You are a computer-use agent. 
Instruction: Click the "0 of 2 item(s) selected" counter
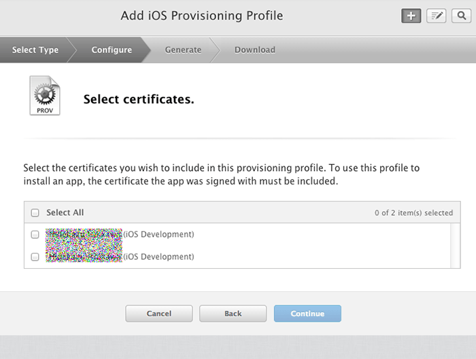(413, 213)
